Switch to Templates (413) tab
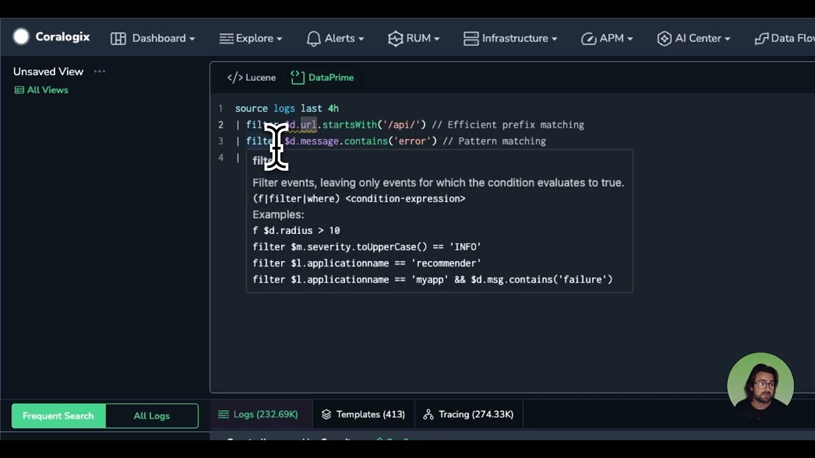This screenshot has width=815, height=458. [363, 414]
